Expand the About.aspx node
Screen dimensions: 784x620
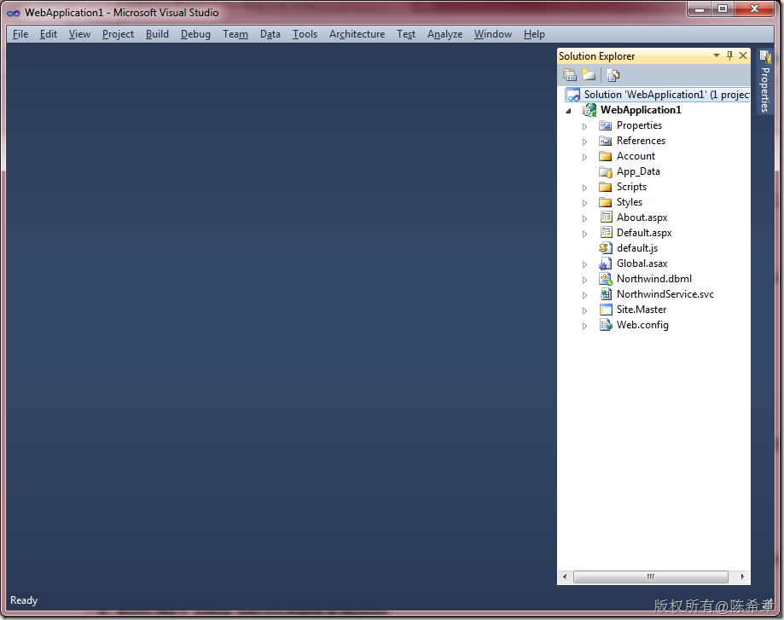click(584, 218)
